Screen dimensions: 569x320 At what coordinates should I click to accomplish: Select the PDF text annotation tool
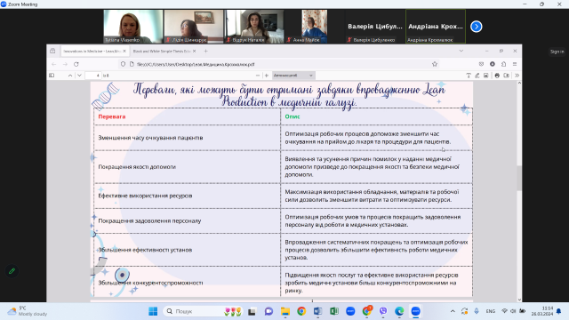click(x=469, y=76)
